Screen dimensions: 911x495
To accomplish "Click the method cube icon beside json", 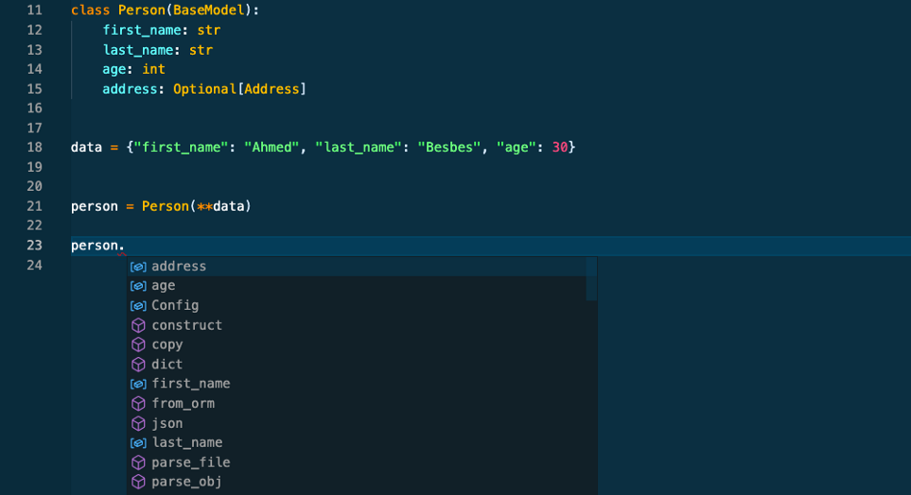I will click(x=138, y=423).
